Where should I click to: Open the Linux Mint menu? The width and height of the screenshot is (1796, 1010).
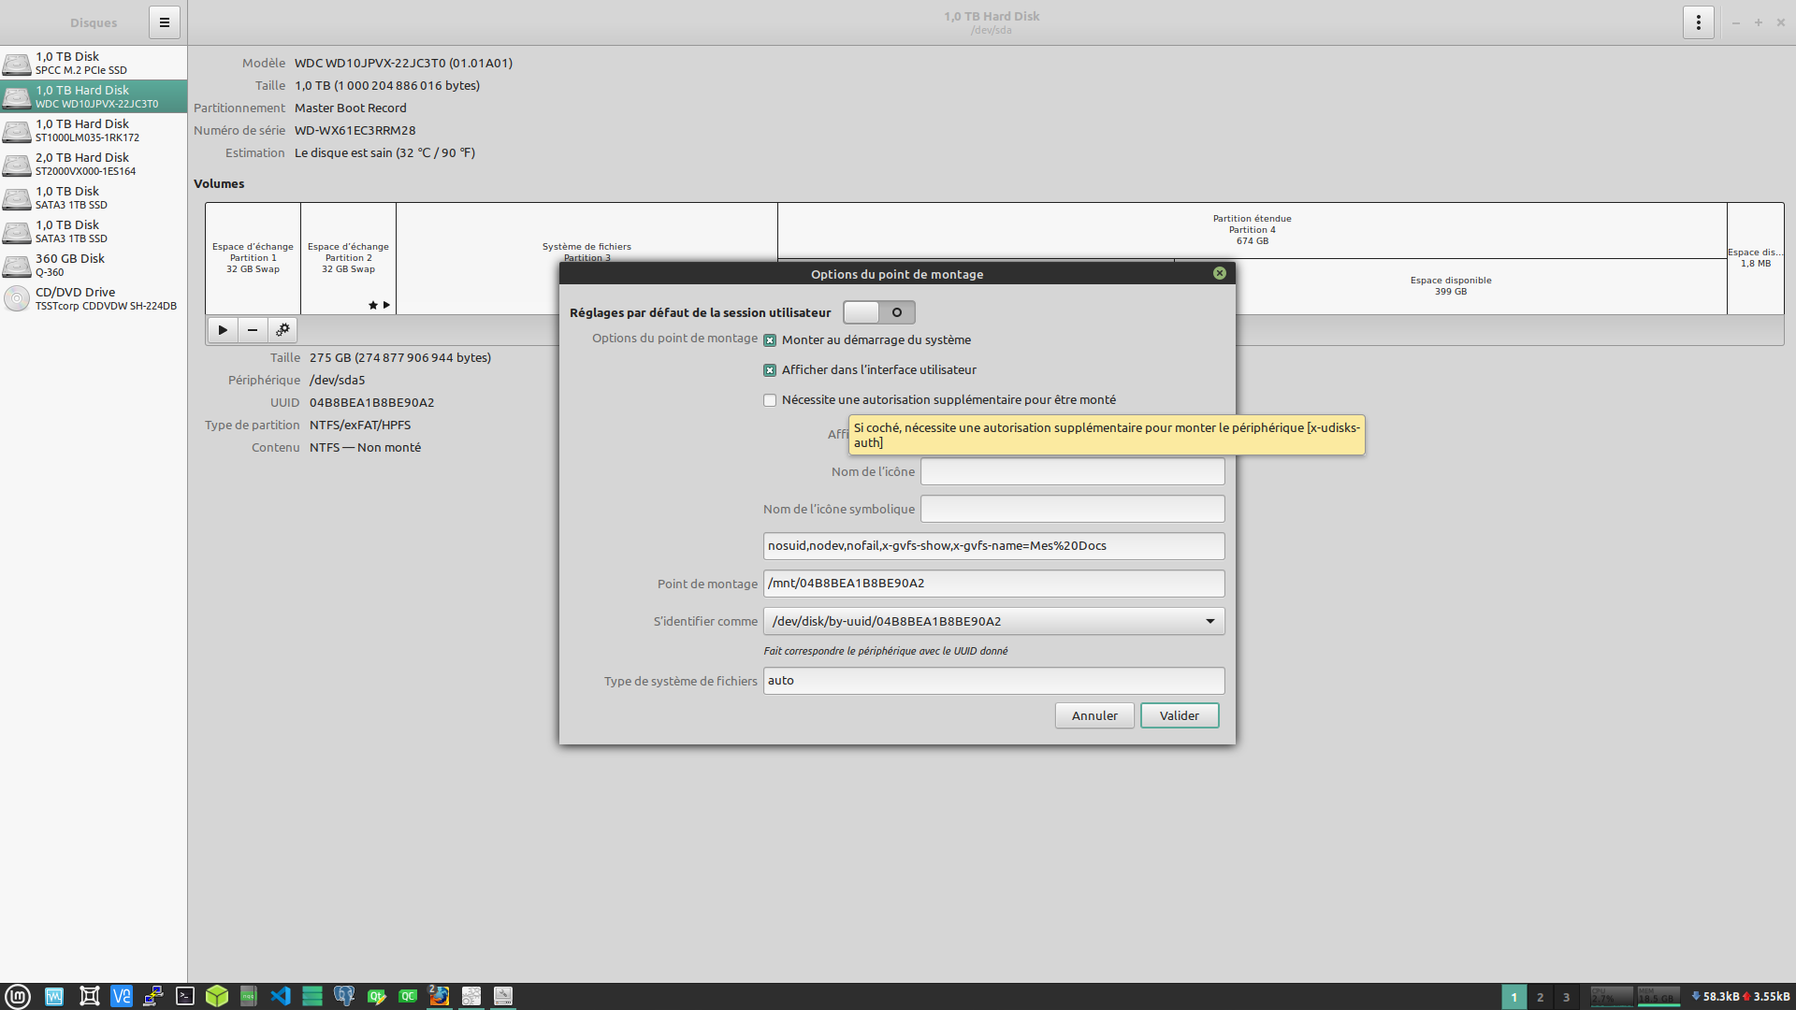coord(18,996)
